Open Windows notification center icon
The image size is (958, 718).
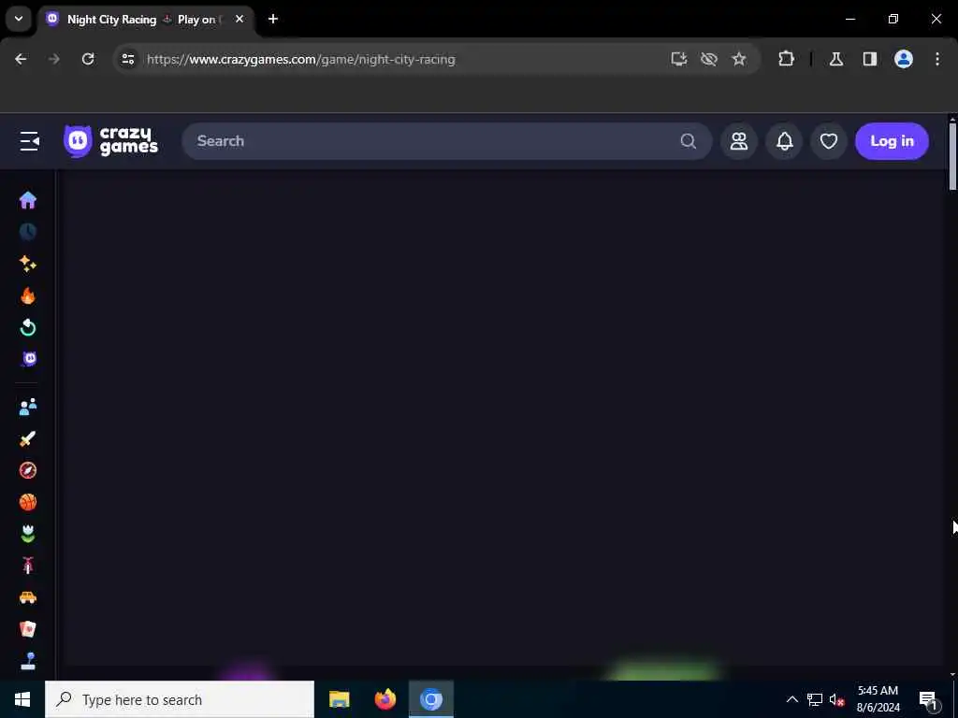click(928, 699)
